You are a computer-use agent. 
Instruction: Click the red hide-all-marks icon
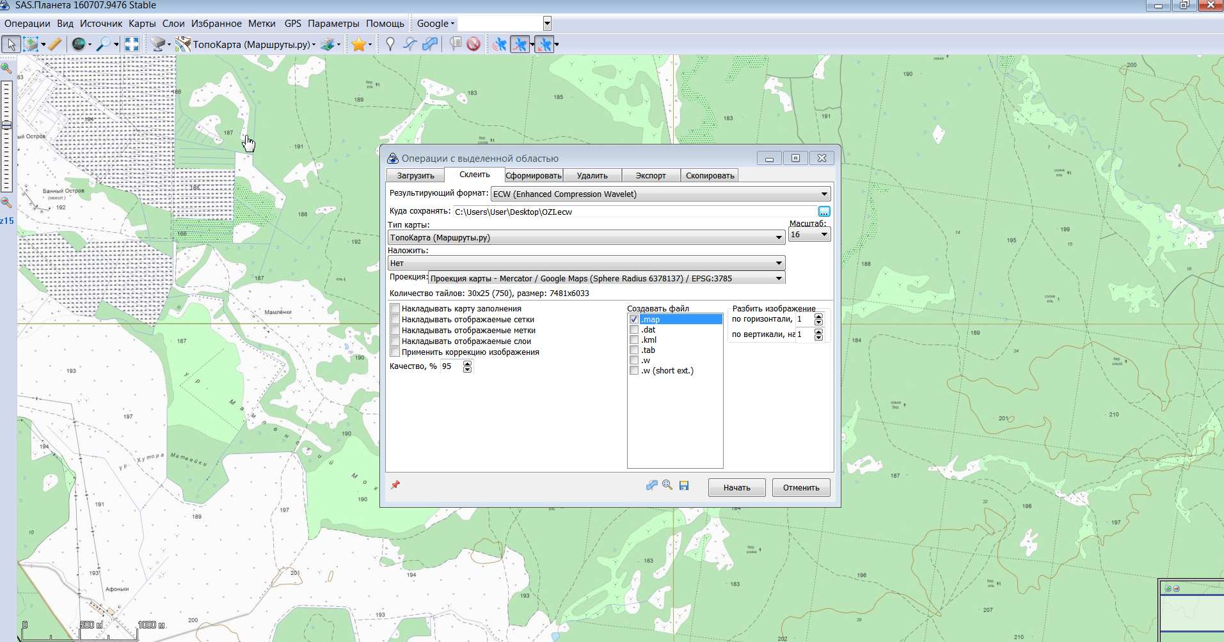pyautogui.click(x=473, y=44)
